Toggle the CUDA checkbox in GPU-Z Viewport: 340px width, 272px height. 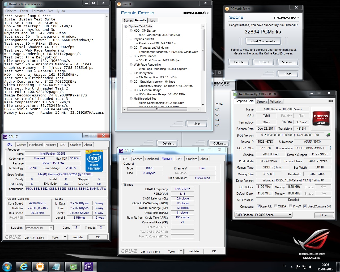click(x=275, y=206)
